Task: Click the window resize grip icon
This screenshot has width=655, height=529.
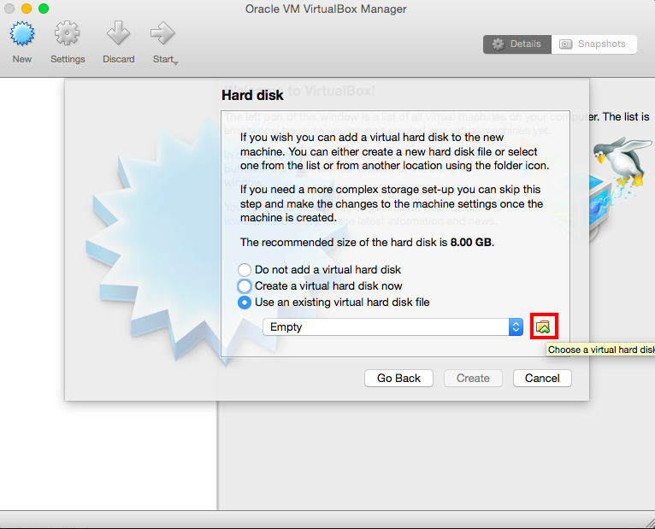Action: (650, 524)
